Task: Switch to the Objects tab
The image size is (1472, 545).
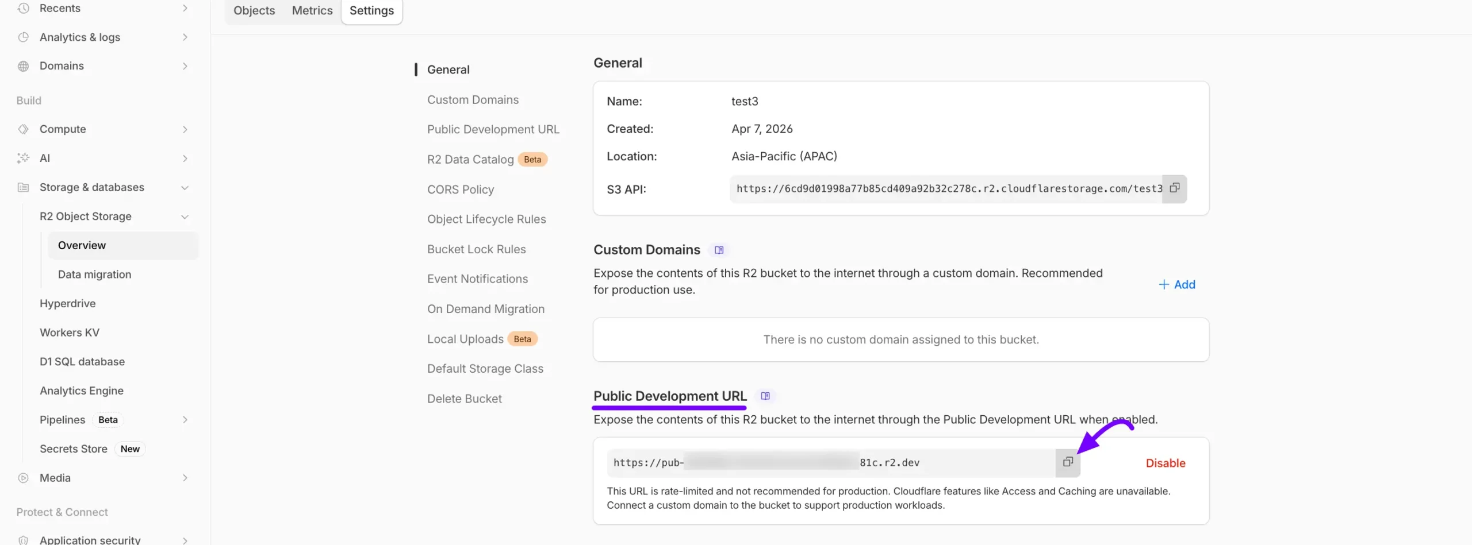Action: [254, 10]
